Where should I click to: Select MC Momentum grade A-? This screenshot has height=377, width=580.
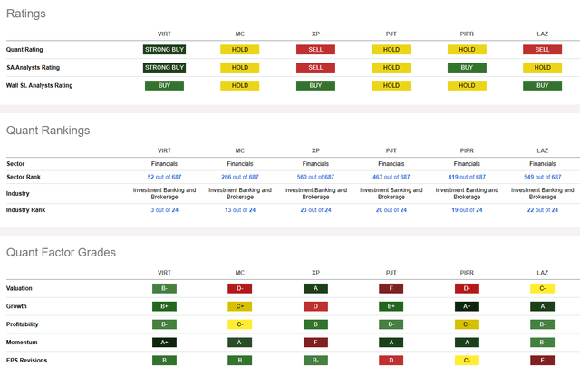pos(239,343)
